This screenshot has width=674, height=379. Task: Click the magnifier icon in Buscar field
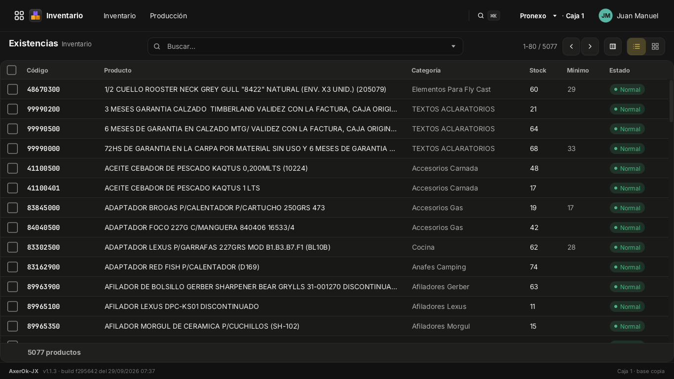coord(157,46)
